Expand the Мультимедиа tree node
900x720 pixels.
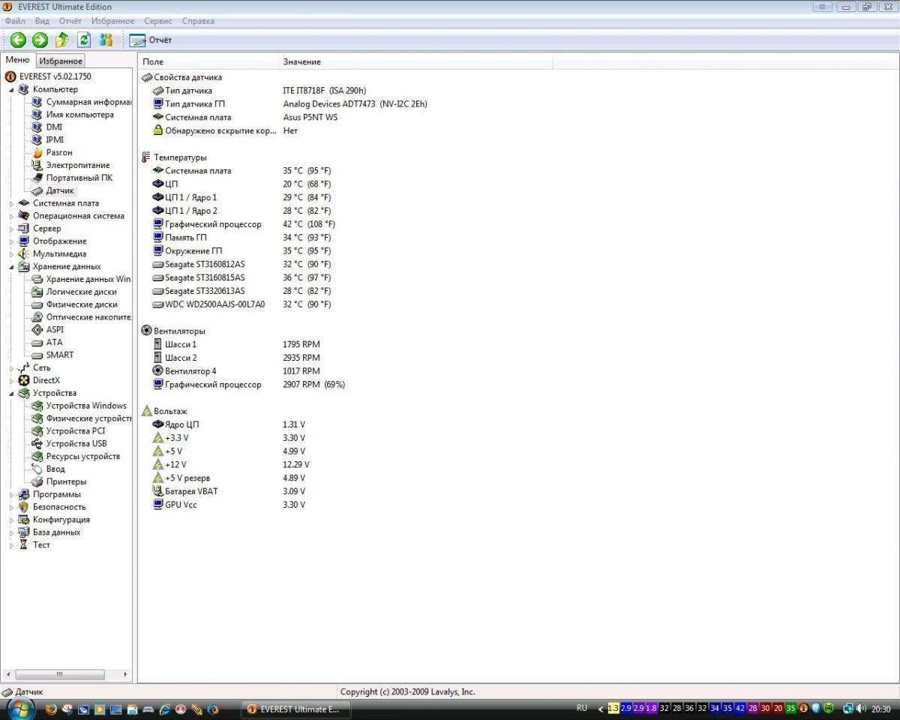11,254
